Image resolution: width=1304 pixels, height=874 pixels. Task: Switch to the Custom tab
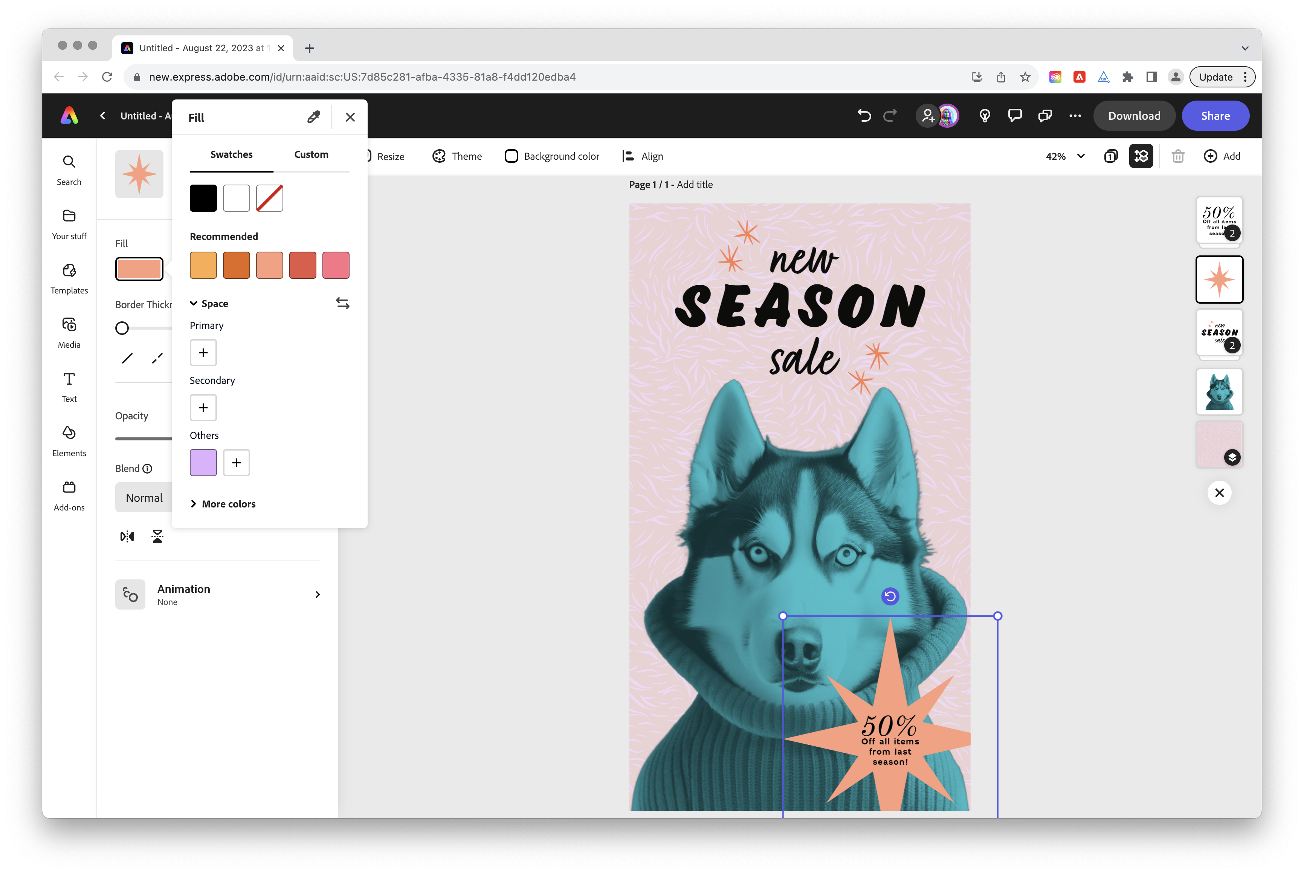click(x=311, y=154)
